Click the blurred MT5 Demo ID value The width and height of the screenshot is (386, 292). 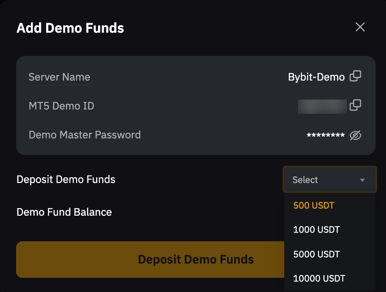click(x=322, y=105)
